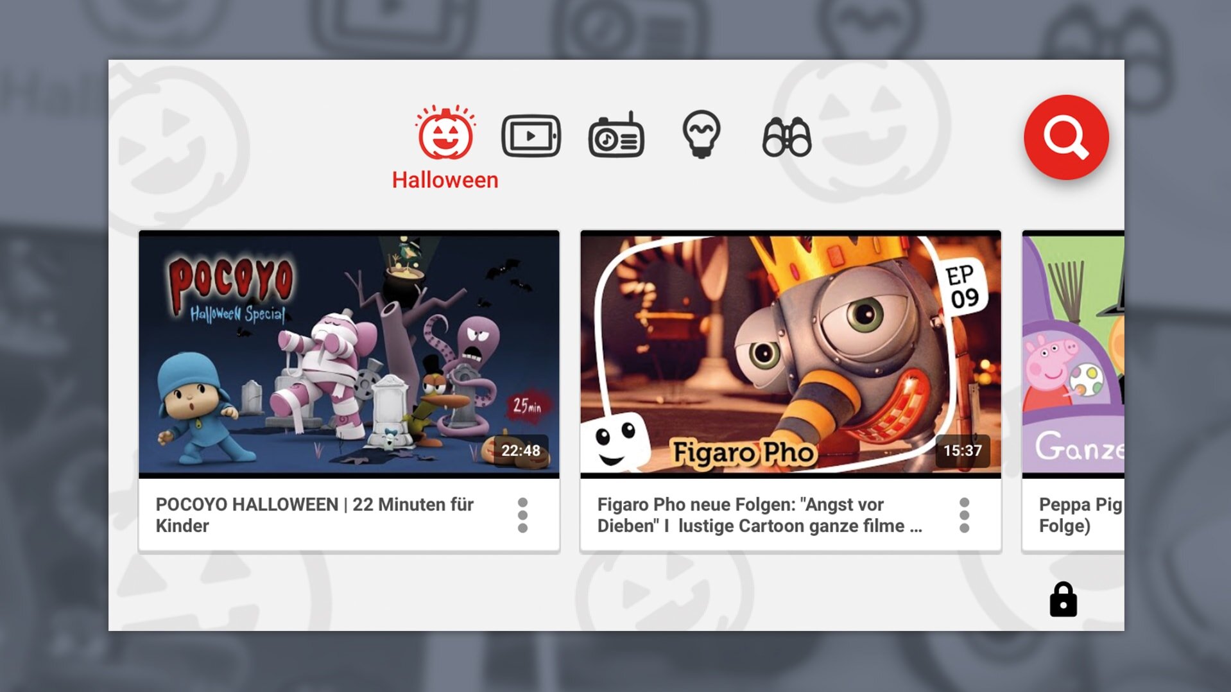Open options menu for Figaro Pho video

(x=964, y=515)
